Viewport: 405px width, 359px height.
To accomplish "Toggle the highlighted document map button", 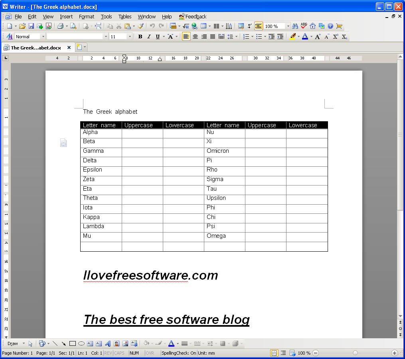I will tap(259, 26).
